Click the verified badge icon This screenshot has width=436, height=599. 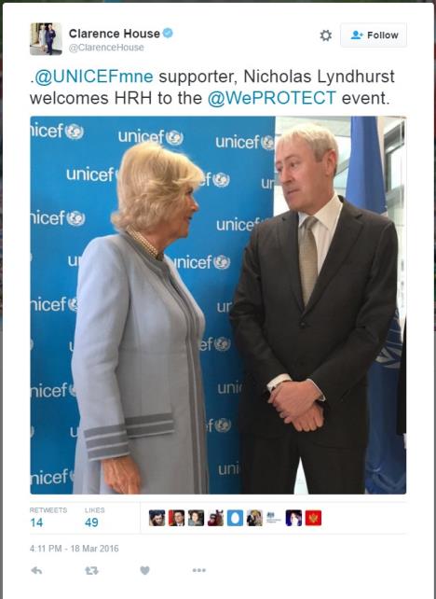click(168, 34)
